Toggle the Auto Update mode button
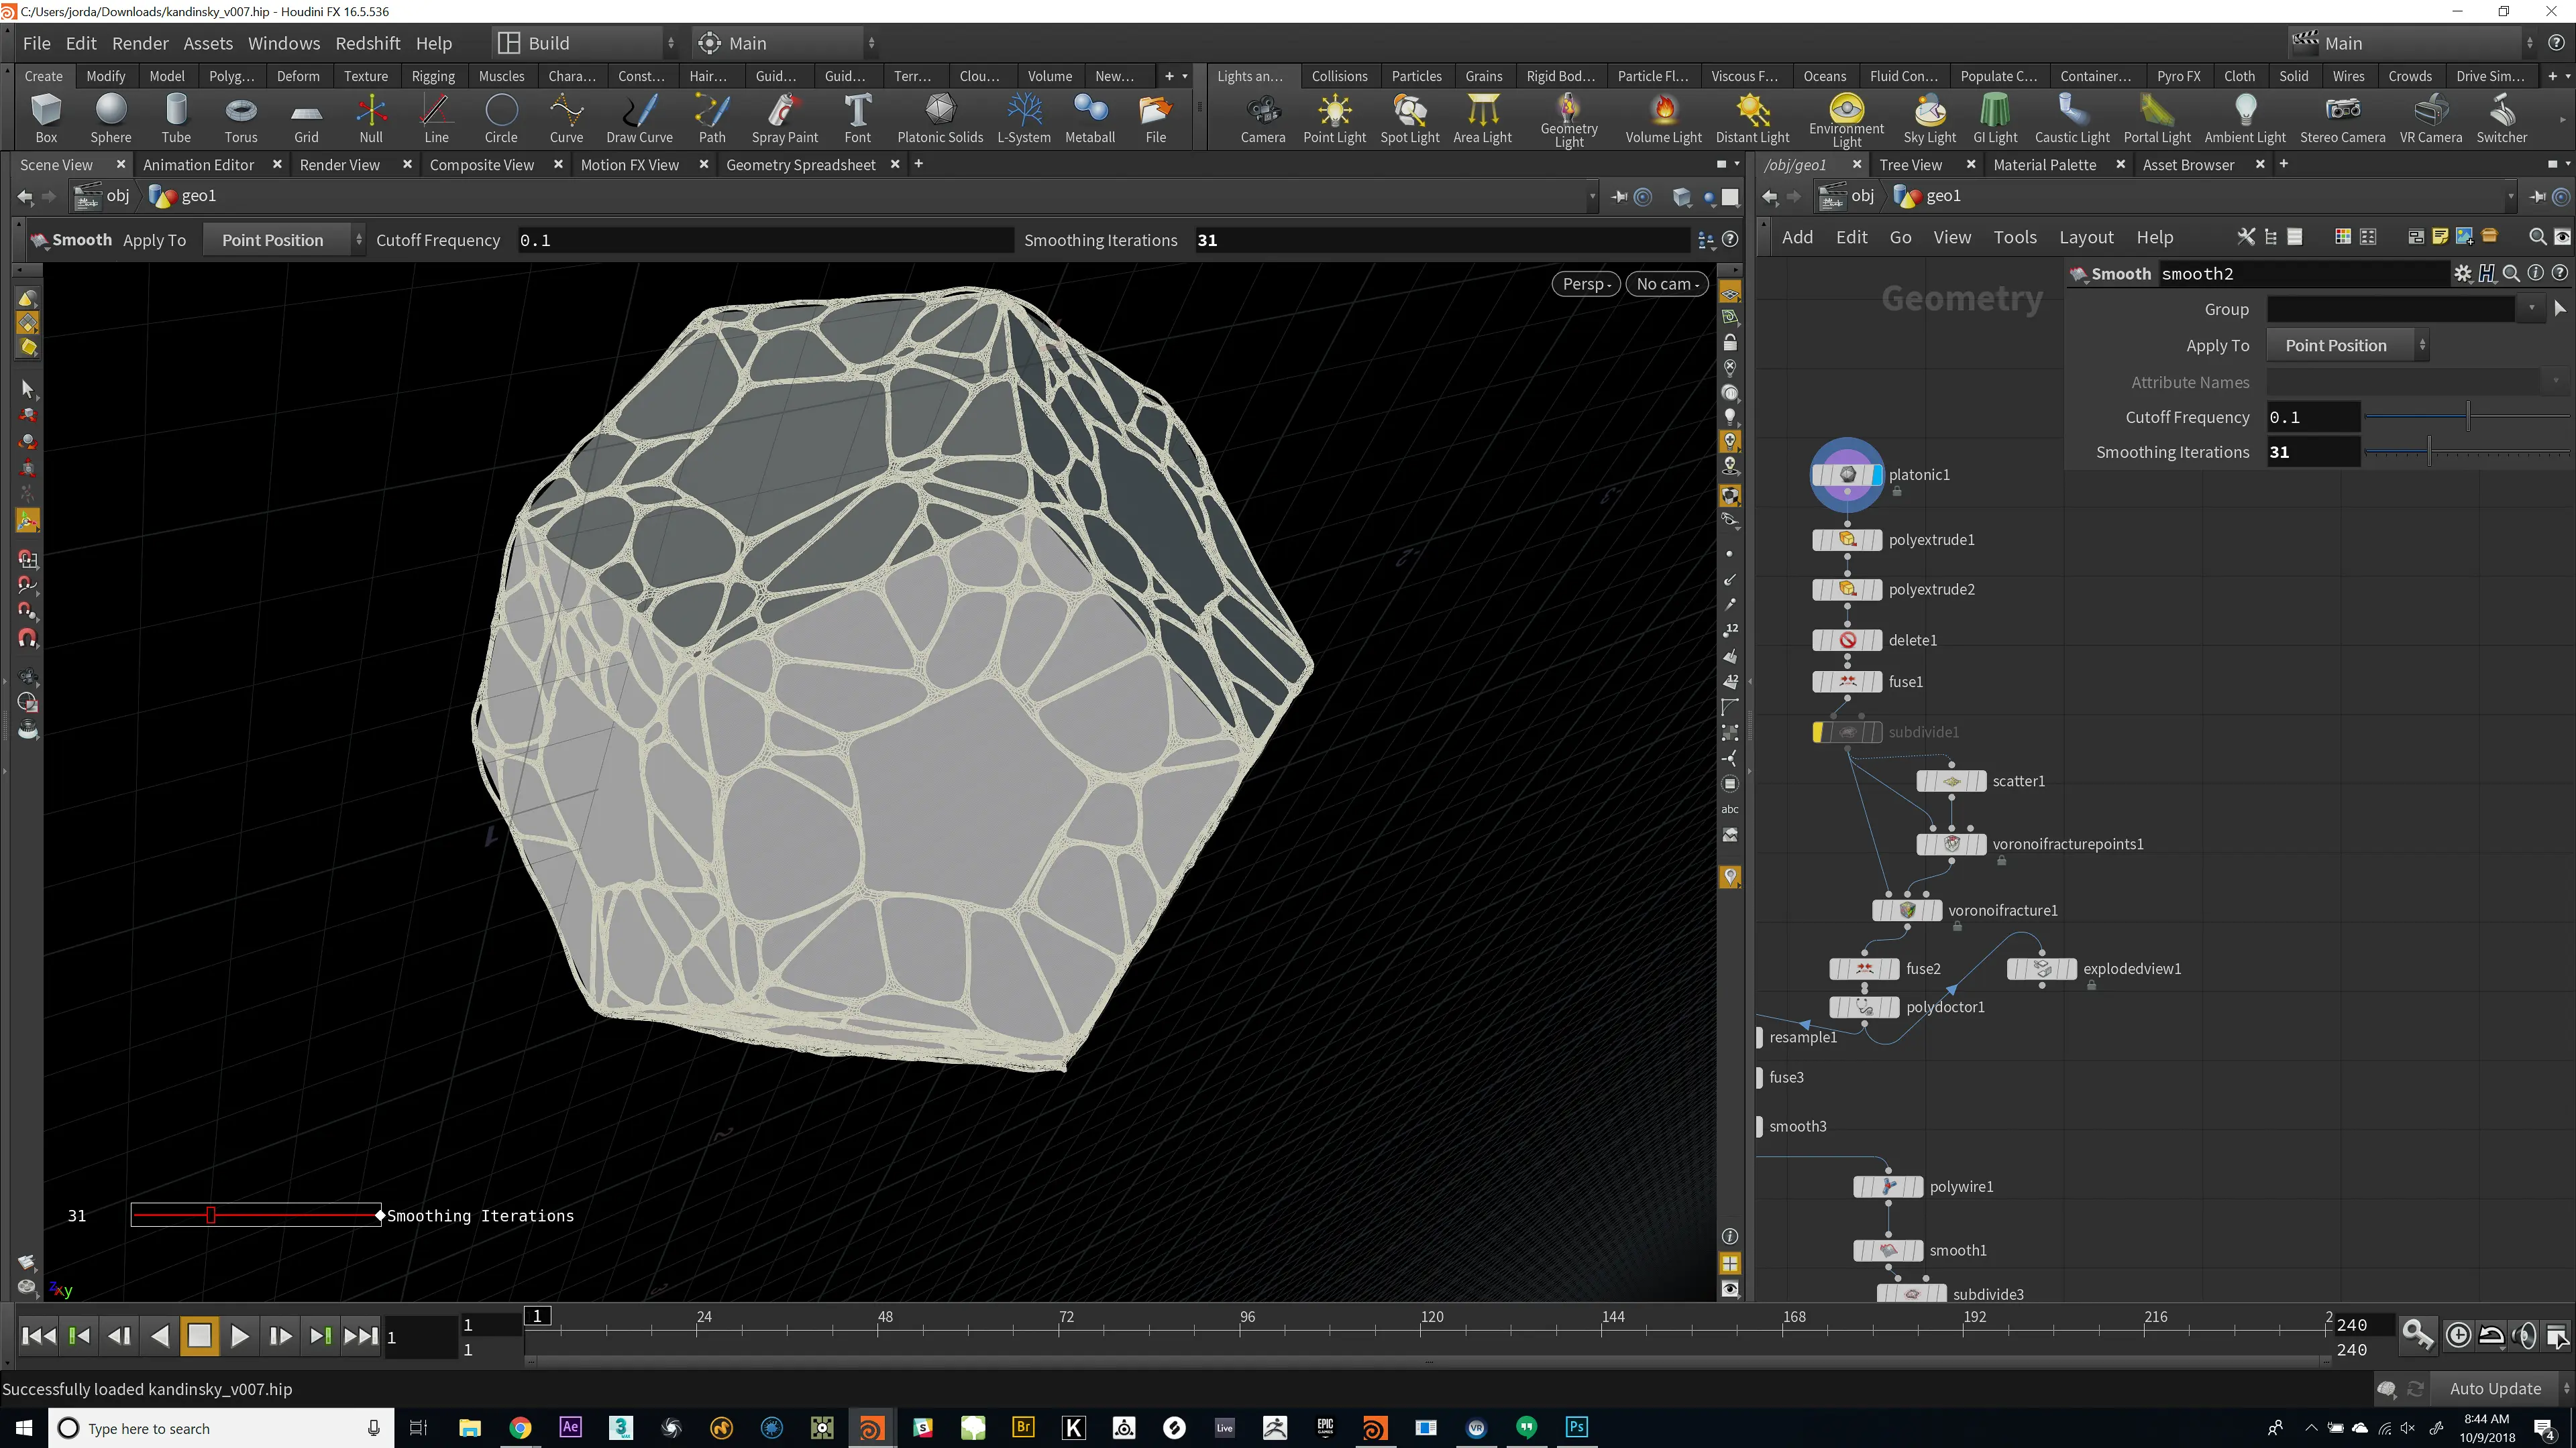2576x1448 pixels. pyautogui.click(x=2495, y=1388)
